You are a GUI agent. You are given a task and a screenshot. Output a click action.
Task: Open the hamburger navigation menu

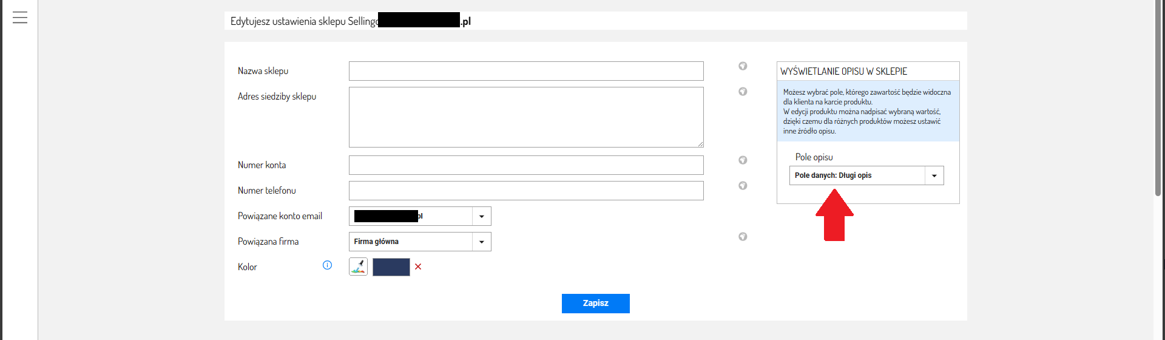click(20, 18)
